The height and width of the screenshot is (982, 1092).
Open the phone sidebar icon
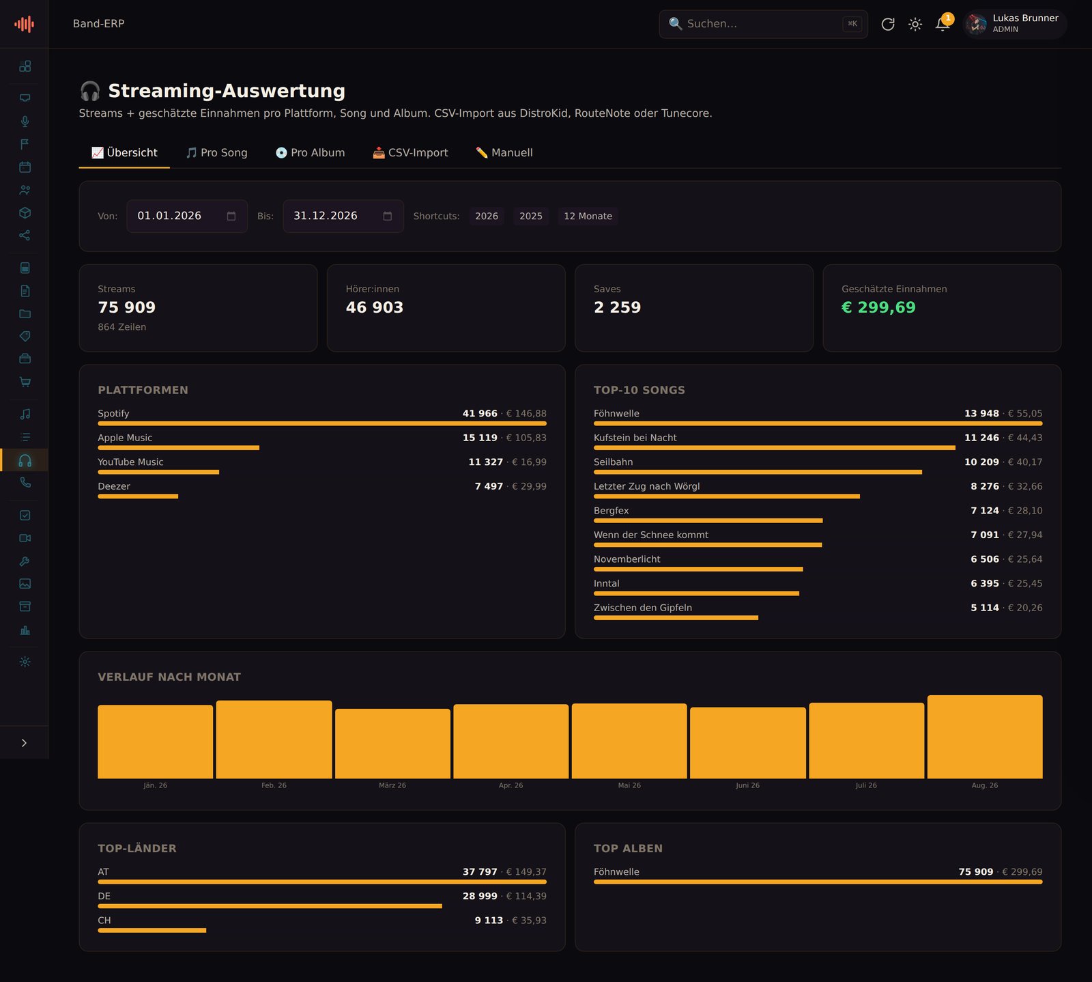[x=25, y=482]
